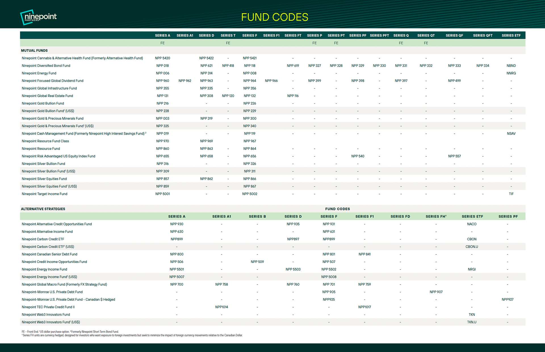The width and height of the screenshot is (545, 352).
Task: Click code NPP 758
Action: pyautogui.click(x=221, y=285)
